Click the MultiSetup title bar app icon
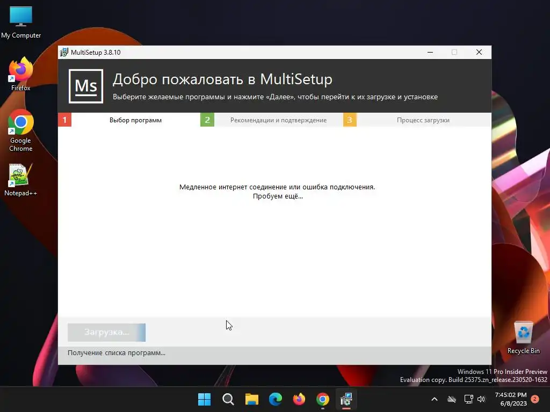This screenshot has width=550, height=412. 64,52
